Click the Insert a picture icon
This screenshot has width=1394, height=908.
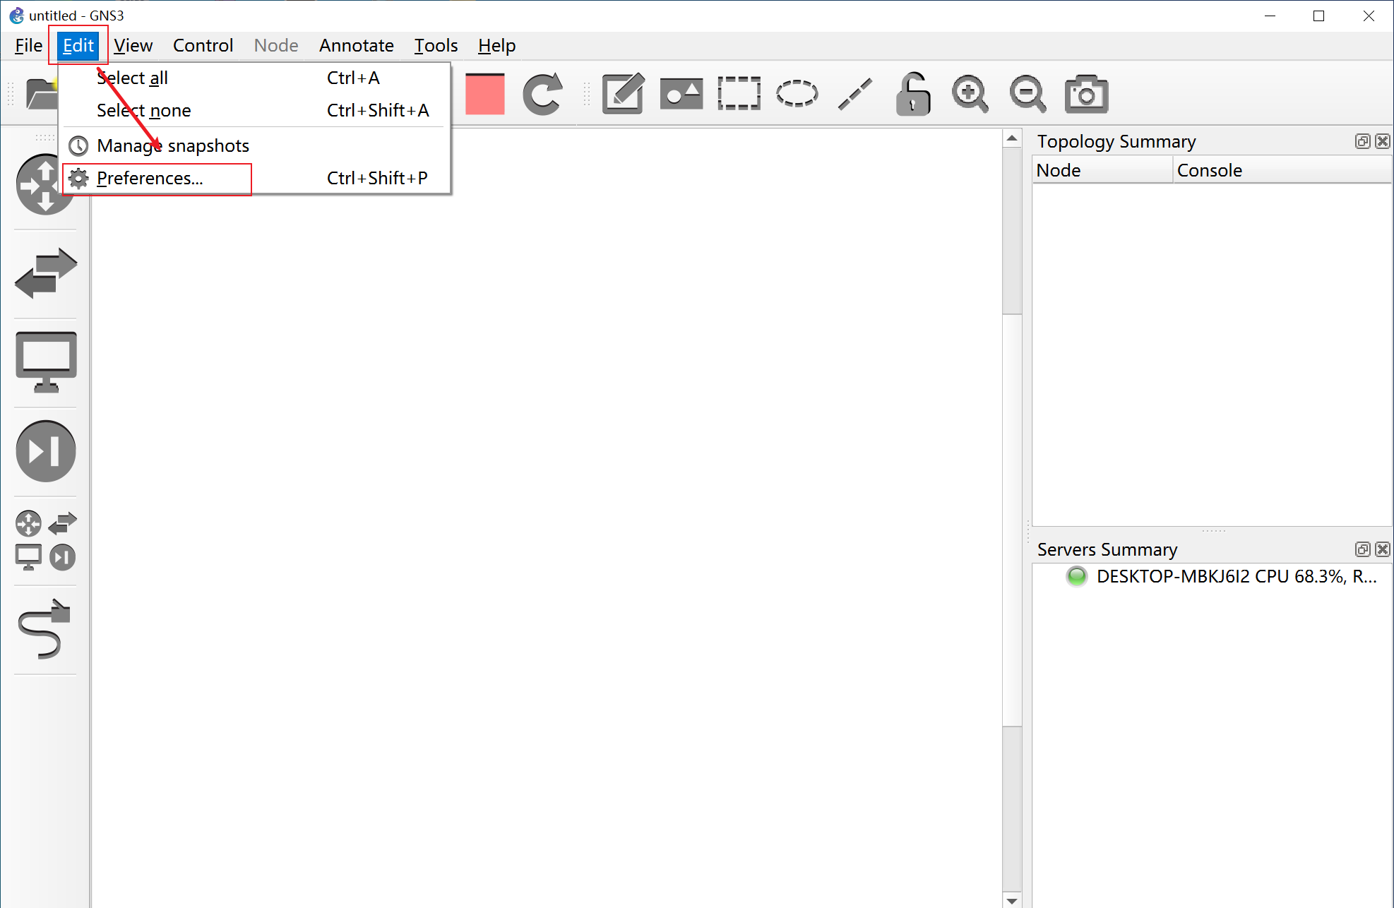[681, 94]
